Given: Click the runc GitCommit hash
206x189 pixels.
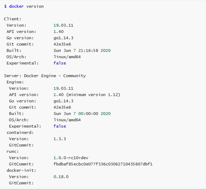Looking at the screenshot, I should (103, 164).
